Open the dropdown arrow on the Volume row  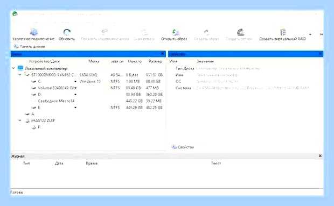point(76,88)
